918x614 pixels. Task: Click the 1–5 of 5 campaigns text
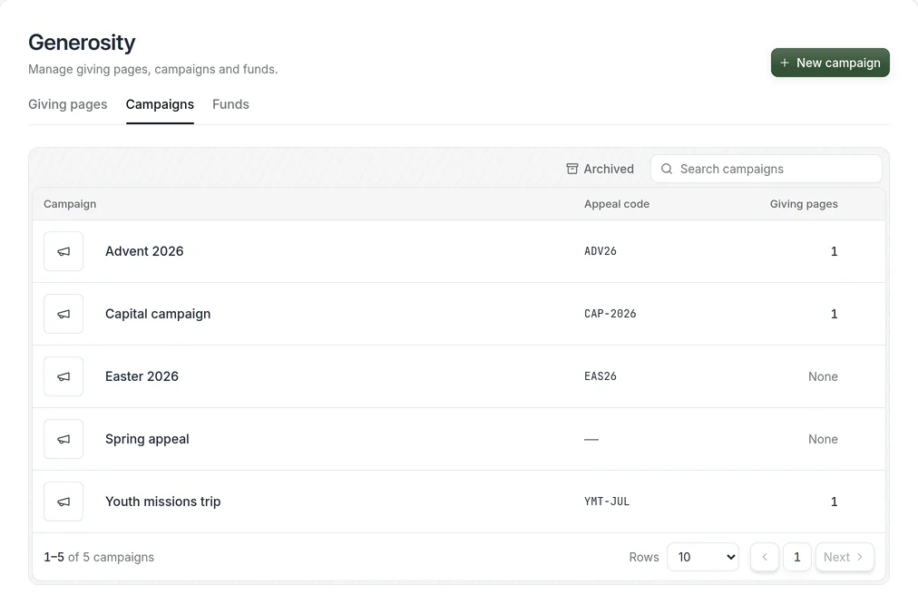coord(99,557)
